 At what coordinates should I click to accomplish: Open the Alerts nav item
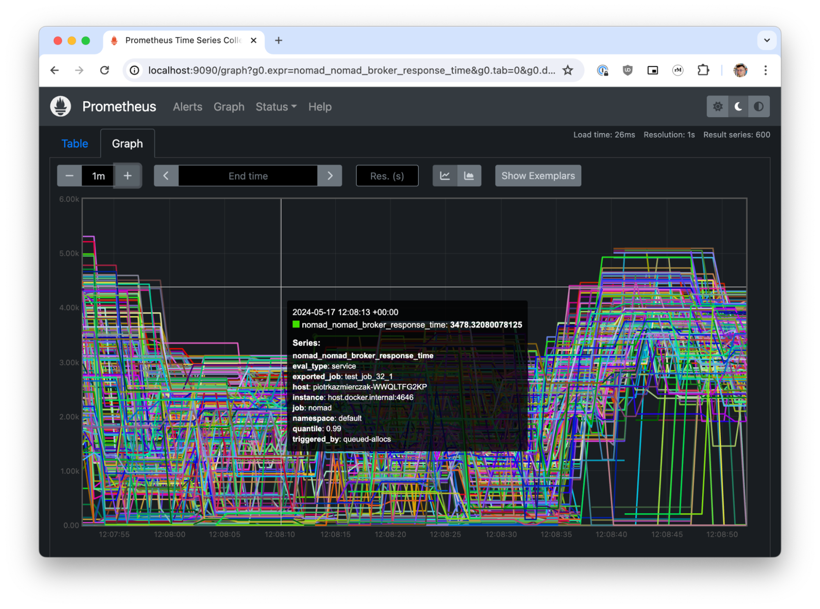point(187,107)
